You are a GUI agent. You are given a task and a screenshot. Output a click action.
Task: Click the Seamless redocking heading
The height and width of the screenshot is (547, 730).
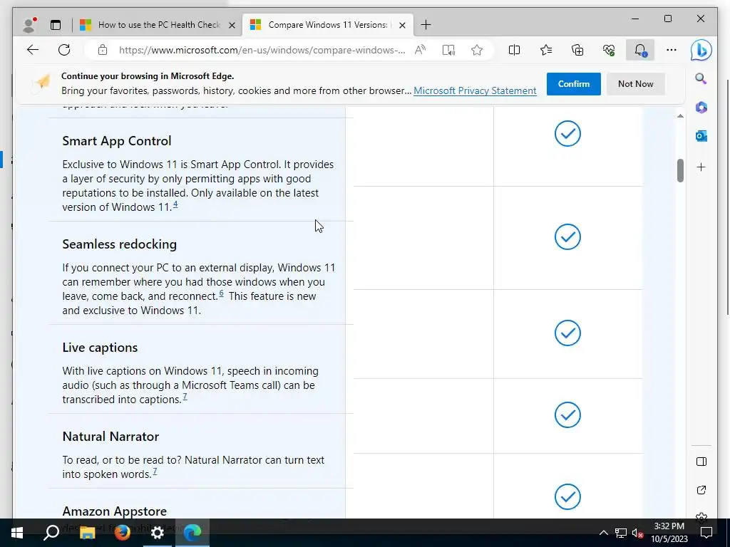(x=120, y=244)
